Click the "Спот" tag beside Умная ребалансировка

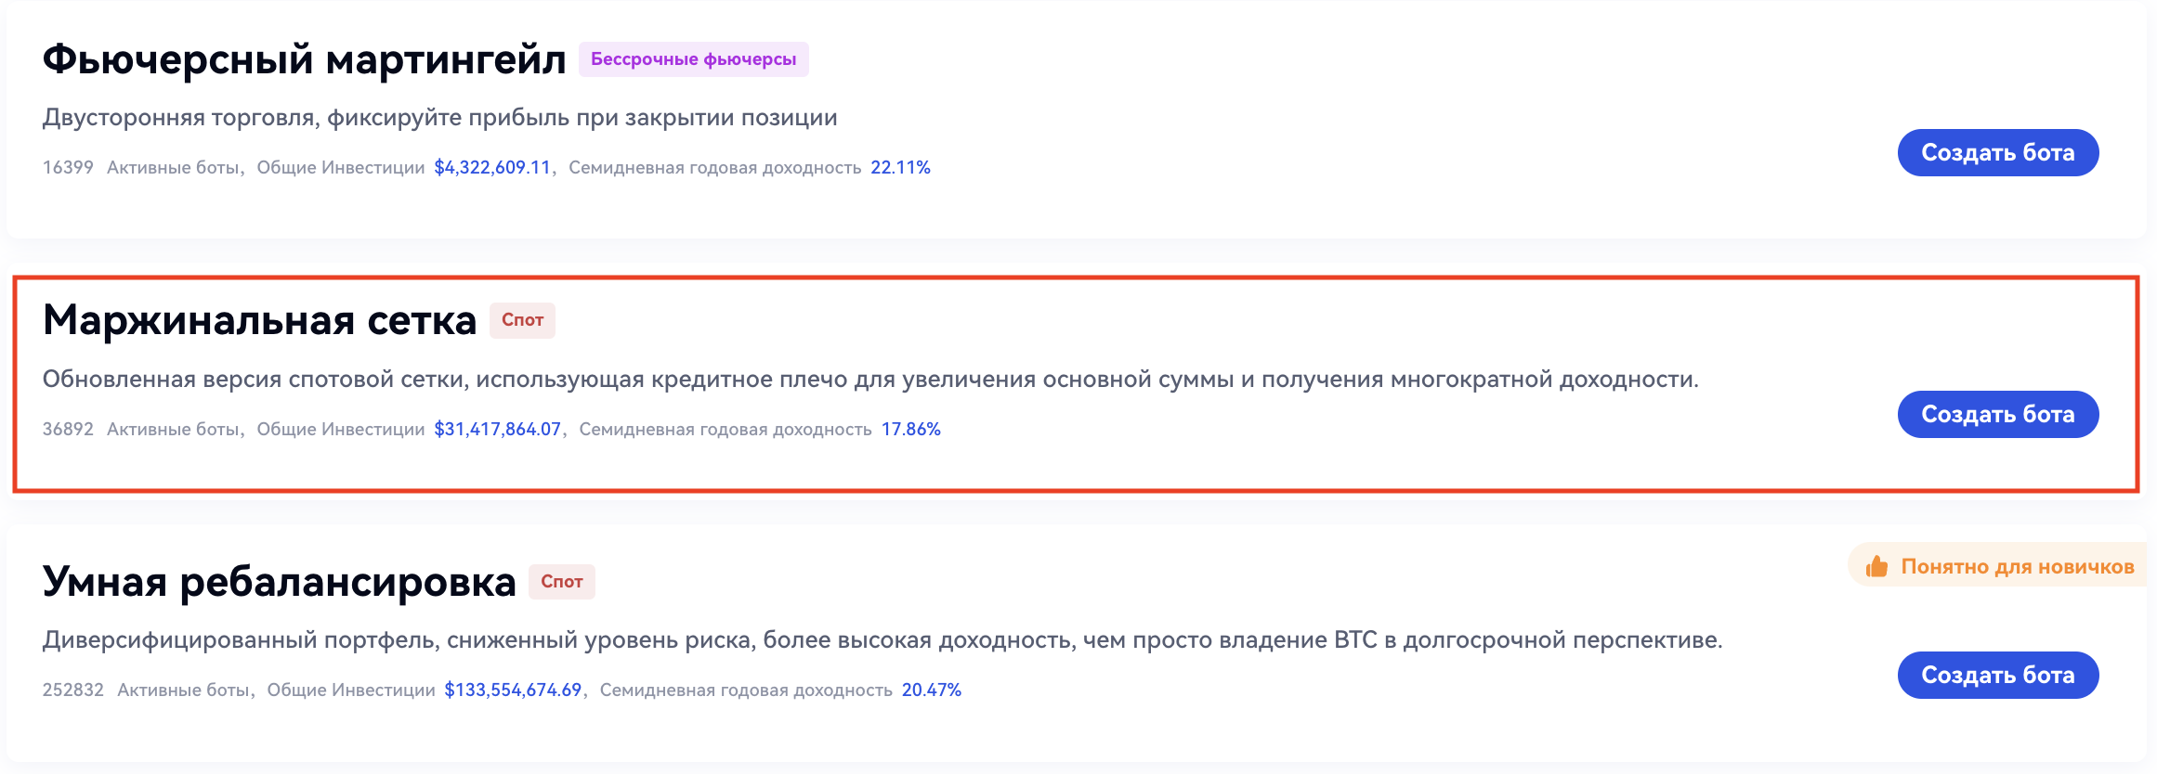coord(561,582)
